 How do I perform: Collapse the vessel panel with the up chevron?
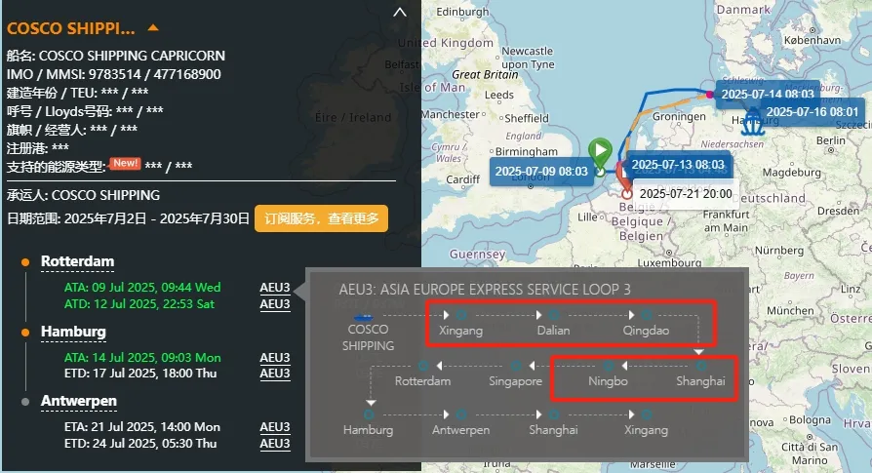click(x=400, y=13)
